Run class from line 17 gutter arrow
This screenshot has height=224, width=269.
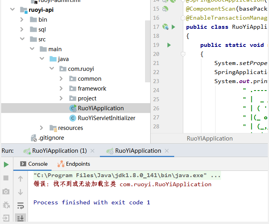click(173, 27)
